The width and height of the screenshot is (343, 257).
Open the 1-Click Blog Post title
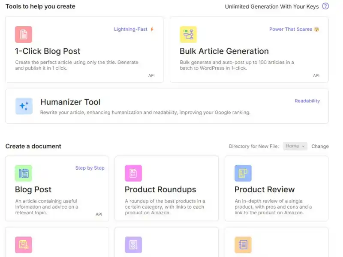48,51
